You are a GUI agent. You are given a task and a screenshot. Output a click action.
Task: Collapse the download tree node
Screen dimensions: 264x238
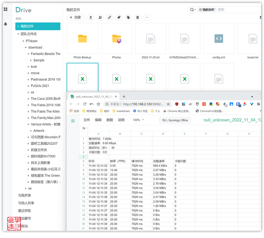(26, 48)
